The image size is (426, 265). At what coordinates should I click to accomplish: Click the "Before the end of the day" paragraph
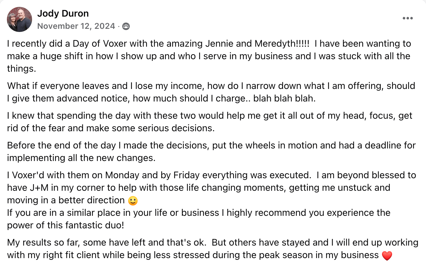(x=211, y=152)
